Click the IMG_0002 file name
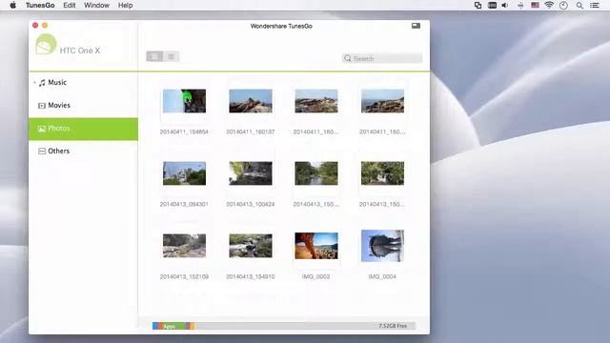 [x=315, y=276]
